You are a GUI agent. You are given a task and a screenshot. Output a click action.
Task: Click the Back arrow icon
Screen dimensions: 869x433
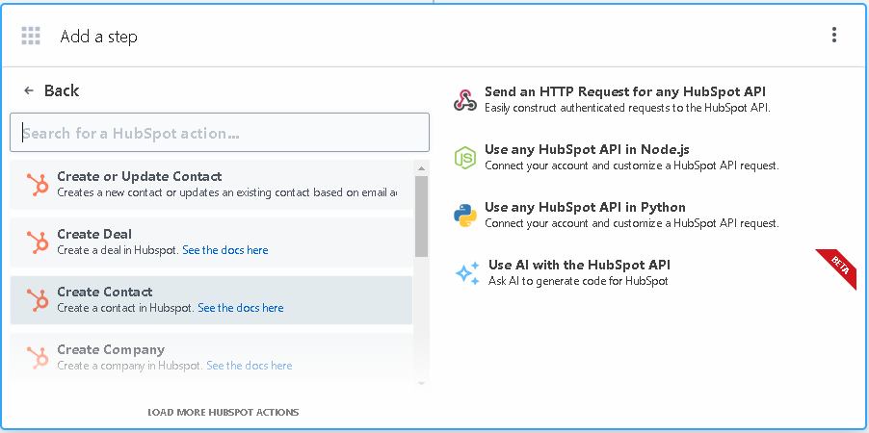tap(29, 90)
